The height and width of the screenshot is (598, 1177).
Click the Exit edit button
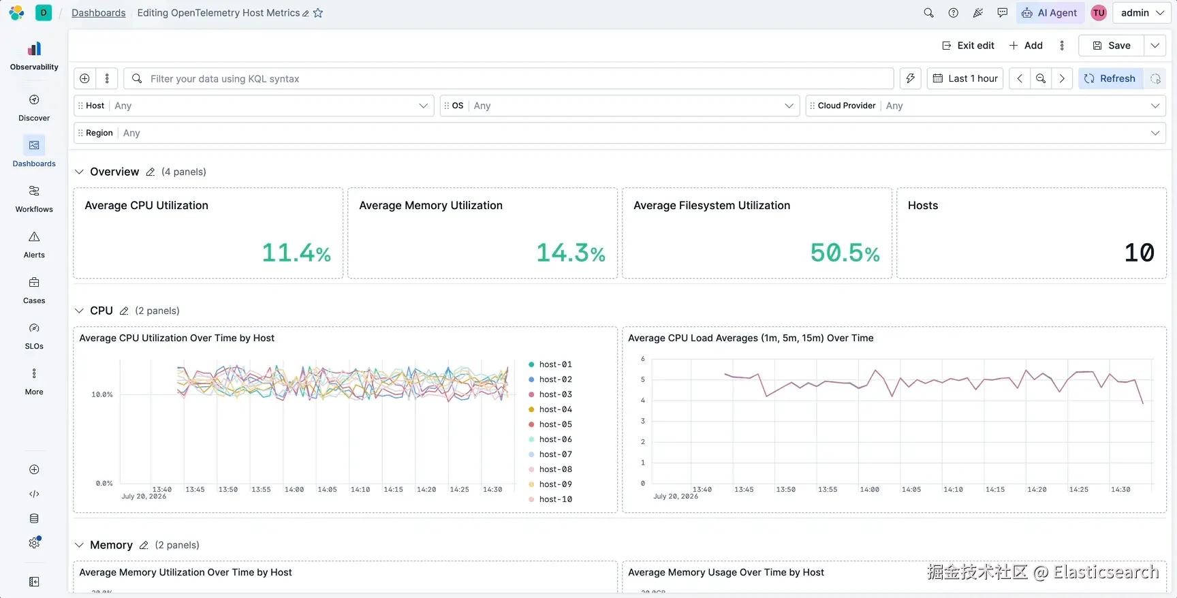(x=968, y=46)
